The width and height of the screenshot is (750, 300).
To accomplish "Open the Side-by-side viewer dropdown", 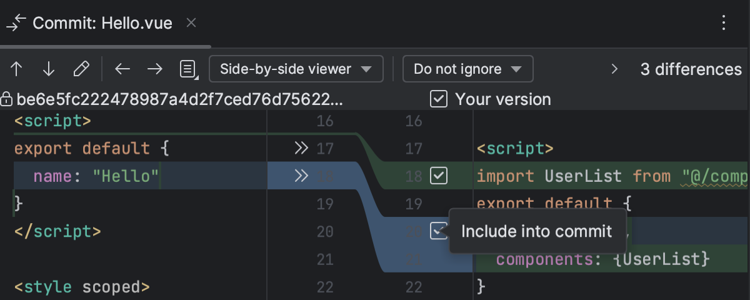I will click(x=296, y=69).
